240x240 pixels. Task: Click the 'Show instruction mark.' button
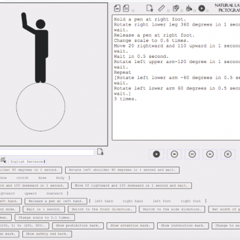click(183, 226)
